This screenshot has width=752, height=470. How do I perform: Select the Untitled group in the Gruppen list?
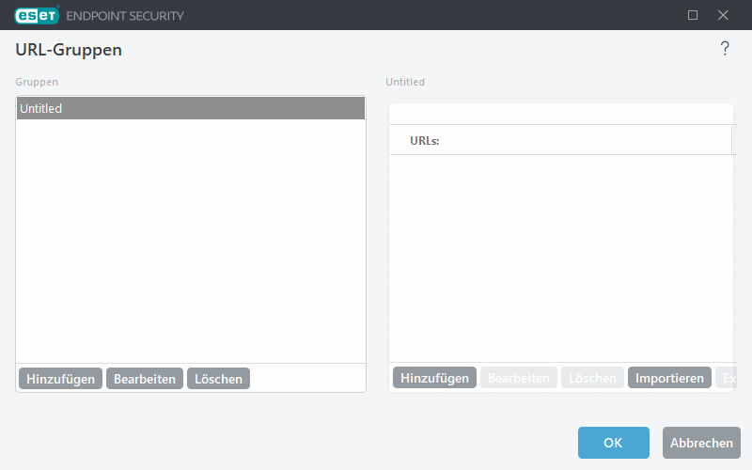tap(191, 108)
